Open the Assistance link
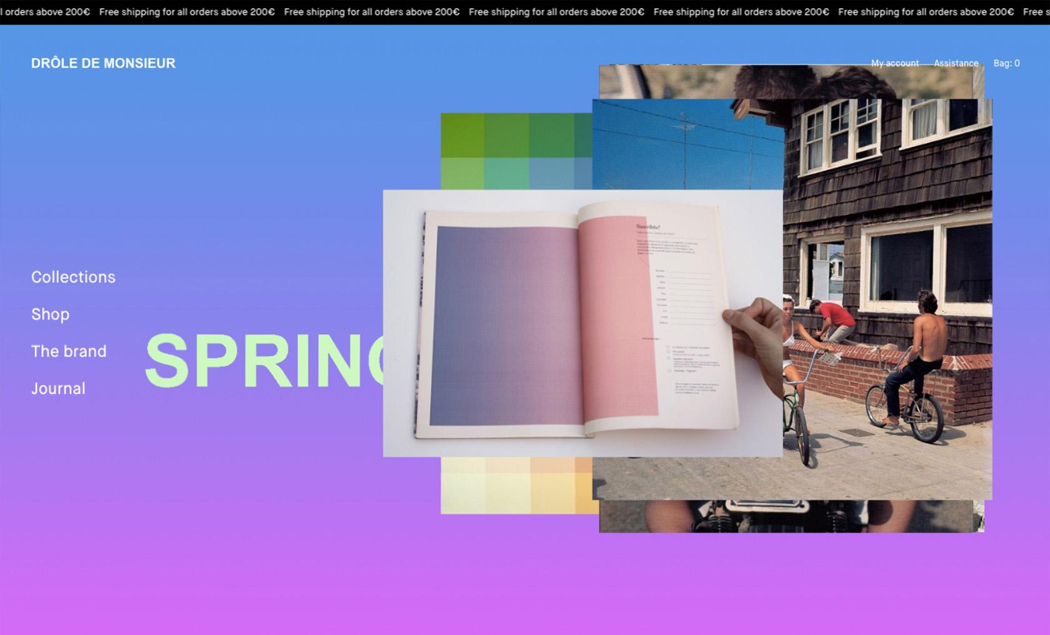 click(x=956, y=63)
